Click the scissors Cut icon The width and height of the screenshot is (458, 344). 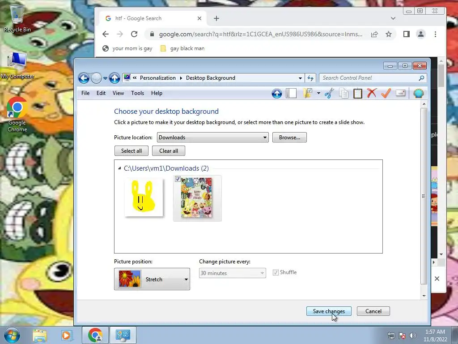(329, 93)
